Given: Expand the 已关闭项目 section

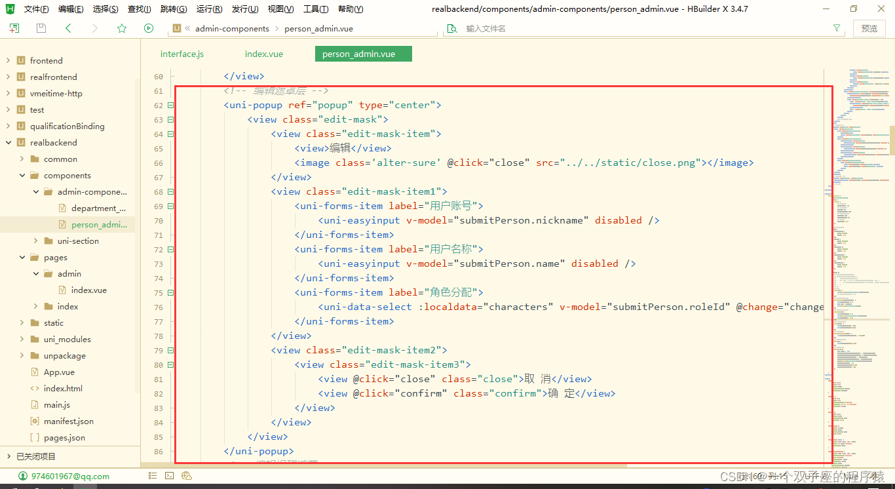Looking at the screenshot, I should click(x=8, y=456).
